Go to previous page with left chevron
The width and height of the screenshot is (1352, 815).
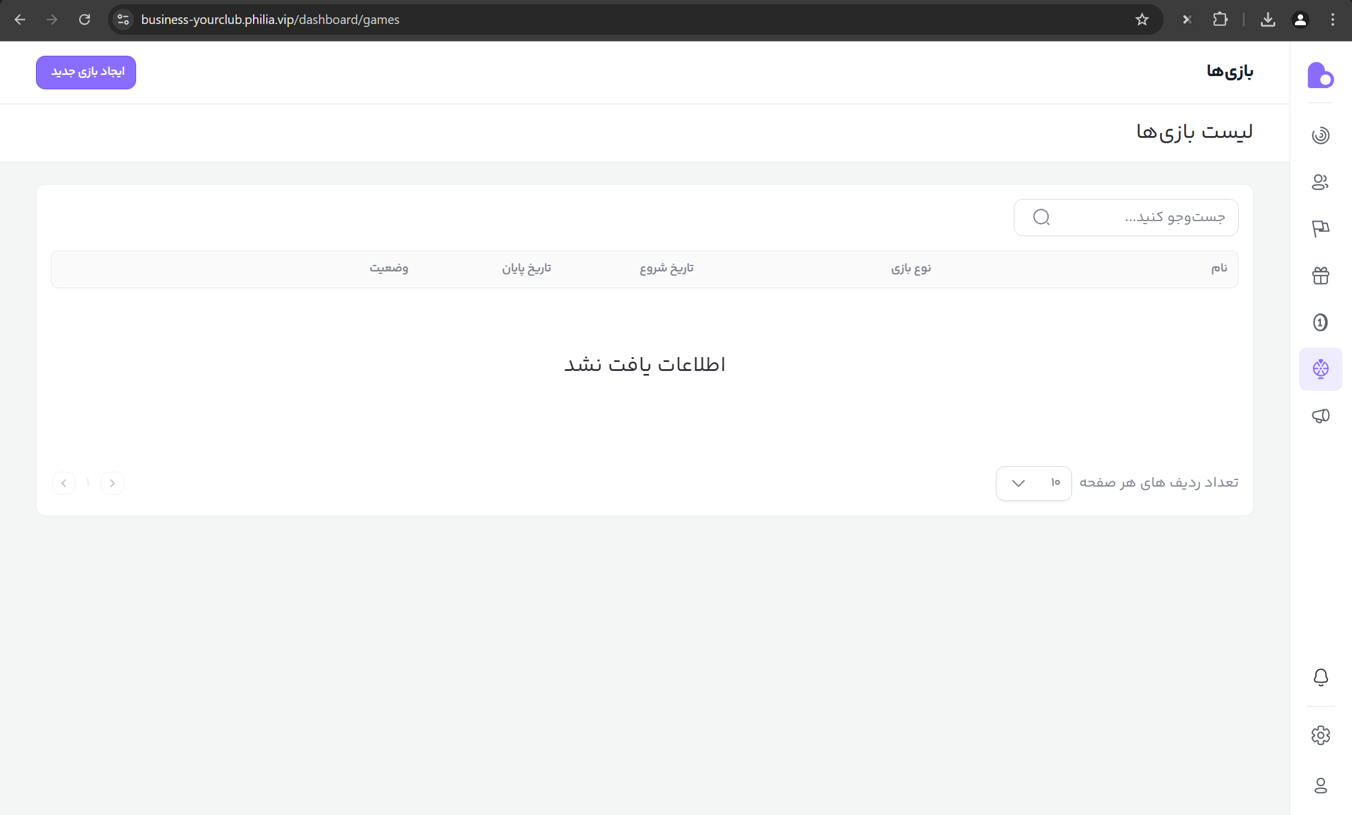[64, 483]
